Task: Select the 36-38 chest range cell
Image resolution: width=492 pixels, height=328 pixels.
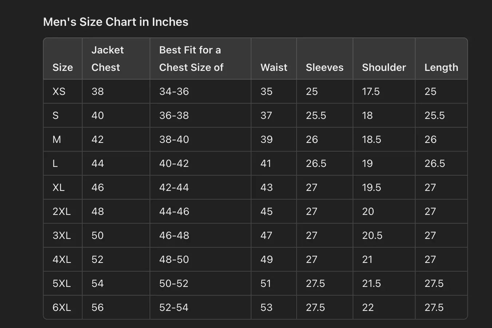Action: (174, 115)
